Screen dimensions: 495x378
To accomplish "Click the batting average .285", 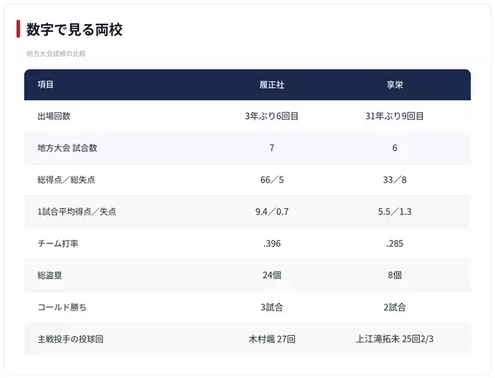I will tap(395, 243).
